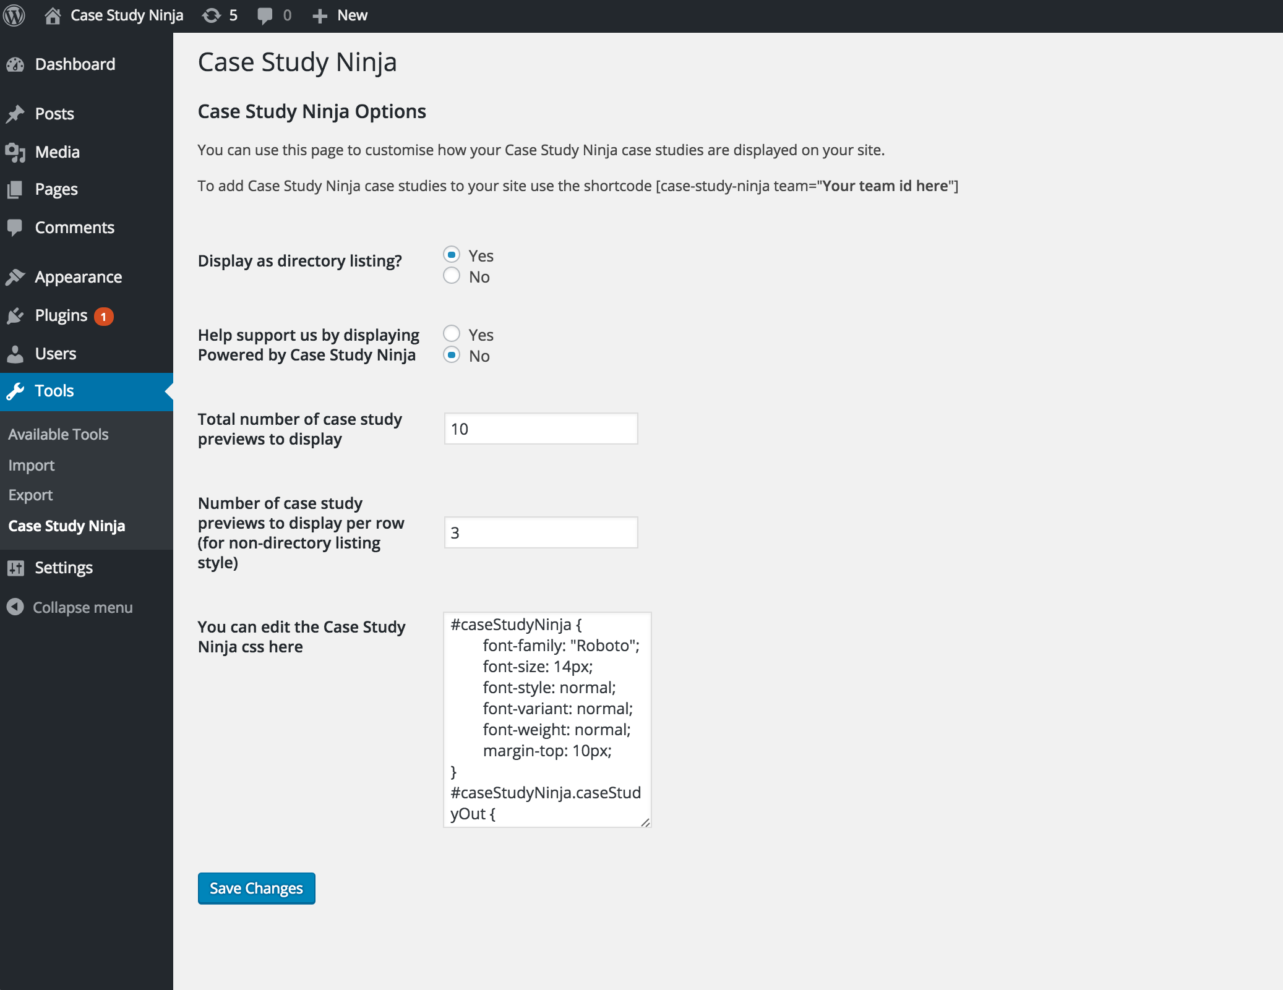Expand the Tools submenu section

coord(54,391)
